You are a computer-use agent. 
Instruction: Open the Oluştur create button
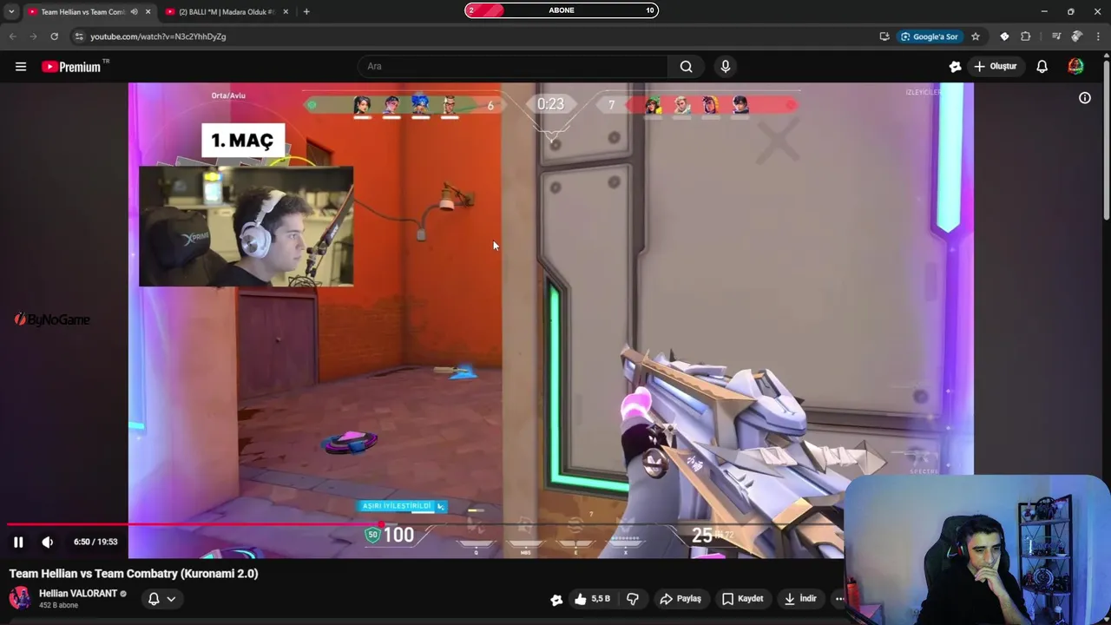996,66
